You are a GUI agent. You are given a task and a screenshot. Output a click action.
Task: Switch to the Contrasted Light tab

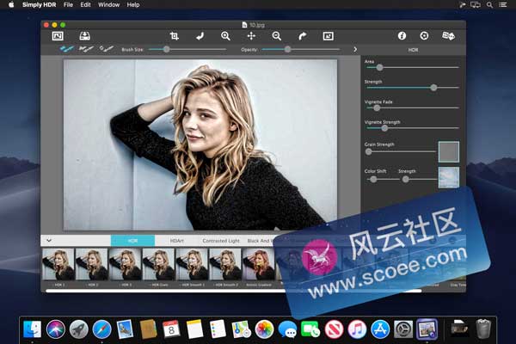click(222, 241)
